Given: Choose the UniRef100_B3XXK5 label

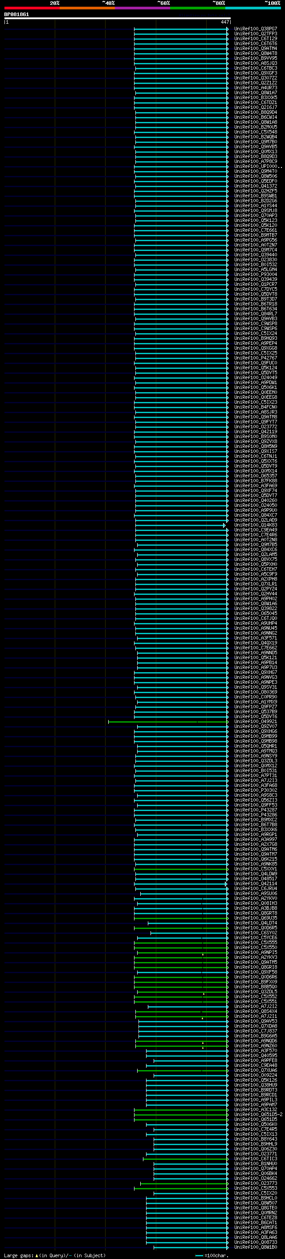Looking at the screenshot, I should 256,98.
